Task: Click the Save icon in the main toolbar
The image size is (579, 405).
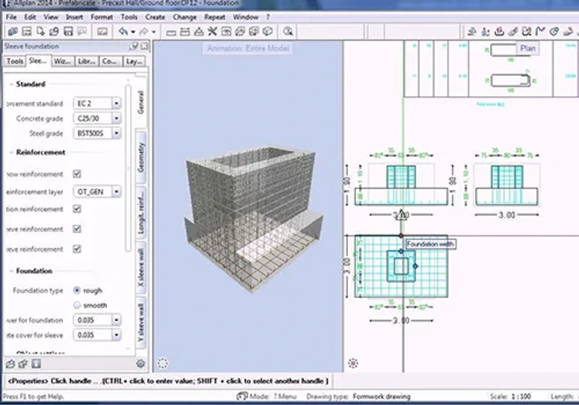Action: (68, 32)
